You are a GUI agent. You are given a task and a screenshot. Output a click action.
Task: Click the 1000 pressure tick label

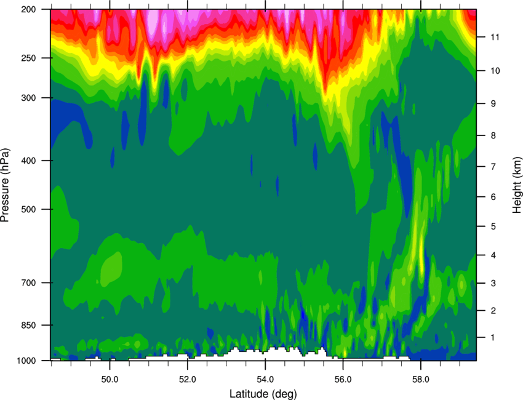pos(26,361)
